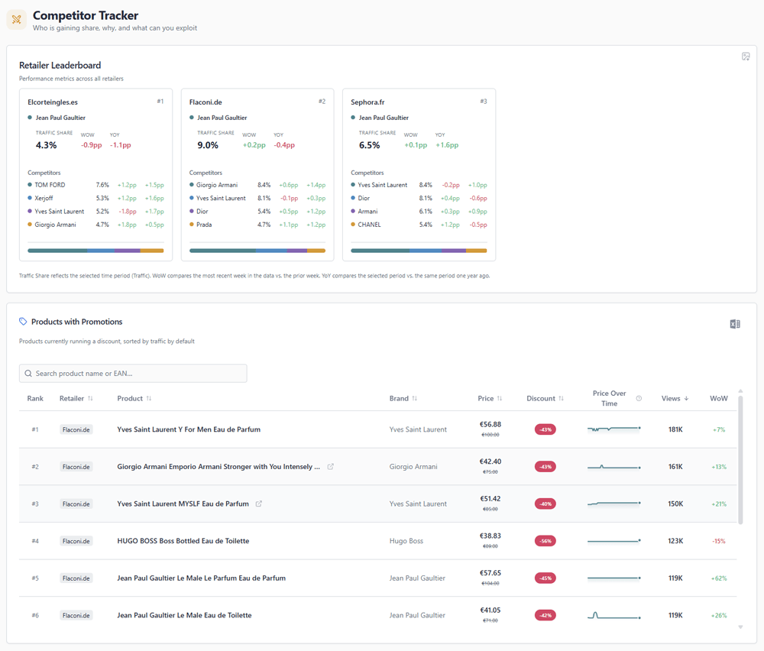This screenshot has width=764, height=651.
Task: Click the 181K views value
Action: click(x=675, y=429)
